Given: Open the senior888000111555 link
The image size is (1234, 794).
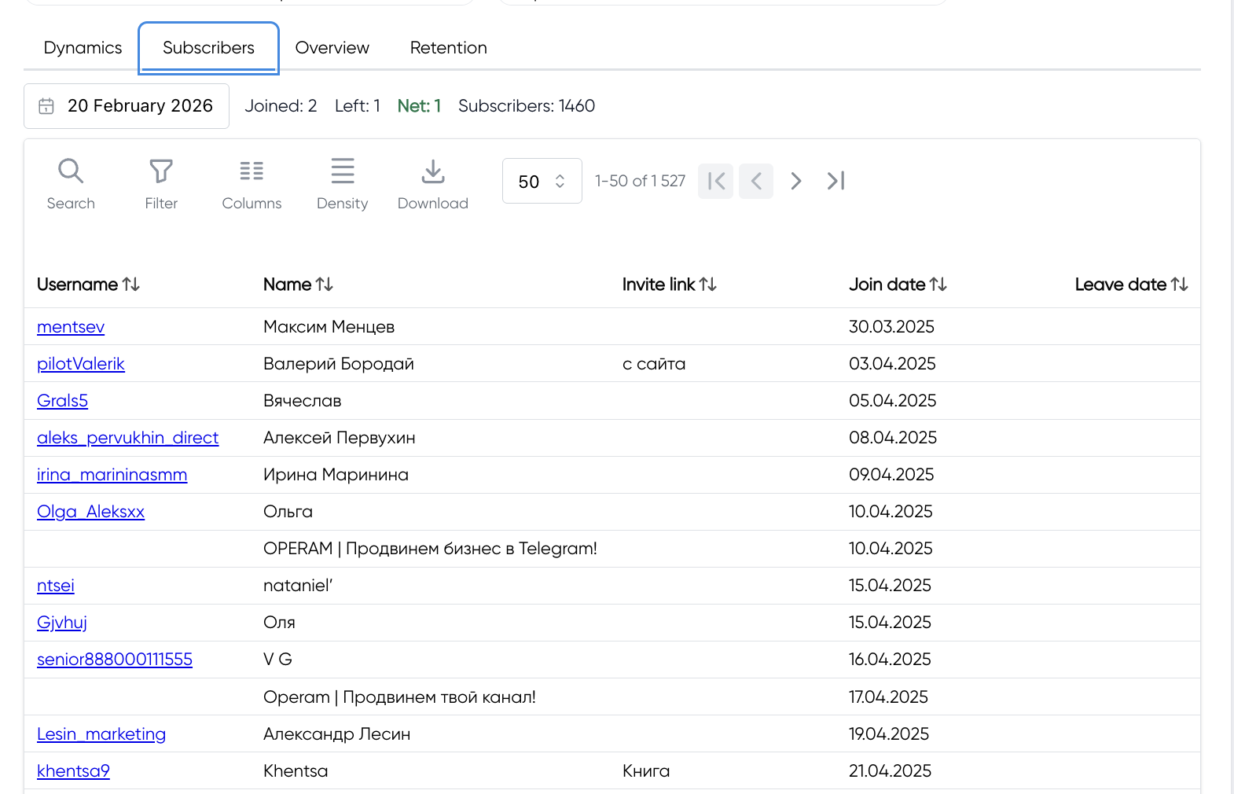Looking at the screenshot, I should click(115, 660).
